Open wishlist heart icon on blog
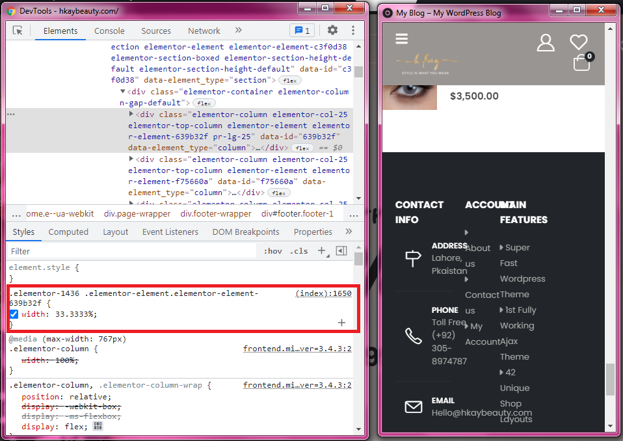 (x=579, y=42)
